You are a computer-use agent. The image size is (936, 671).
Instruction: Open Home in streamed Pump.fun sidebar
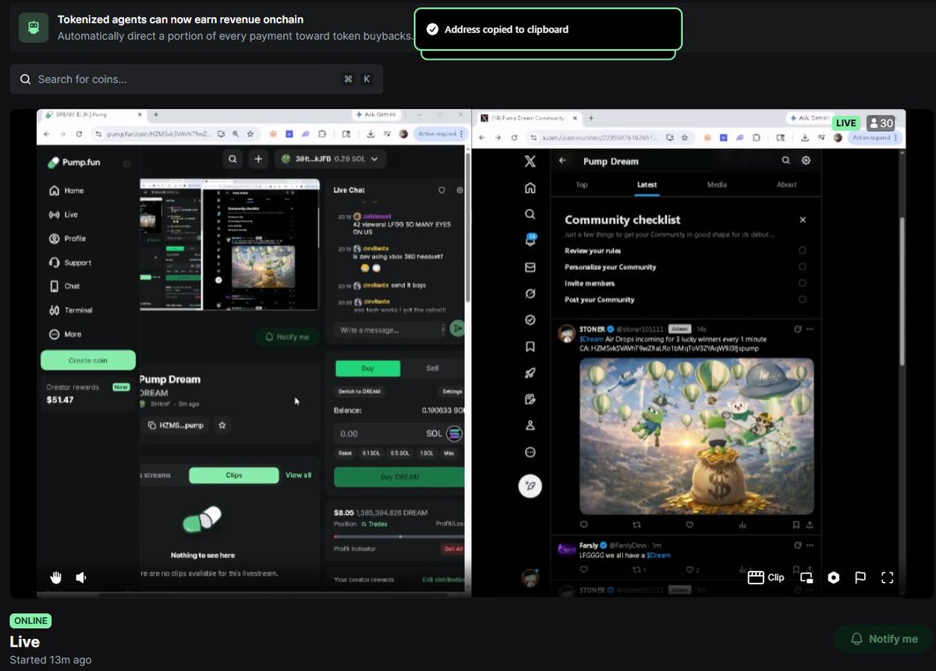tap(66, 190)
